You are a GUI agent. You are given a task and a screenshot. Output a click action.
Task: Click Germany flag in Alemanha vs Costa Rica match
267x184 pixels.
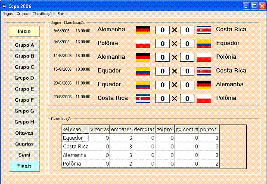(x=143, y=30)
